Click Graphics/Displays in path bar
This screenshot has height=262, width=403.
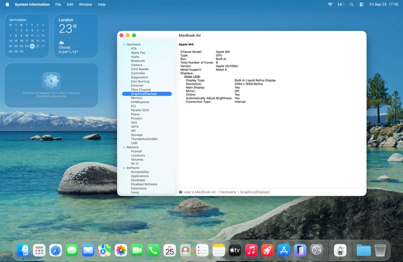click(x=255, y=192)
